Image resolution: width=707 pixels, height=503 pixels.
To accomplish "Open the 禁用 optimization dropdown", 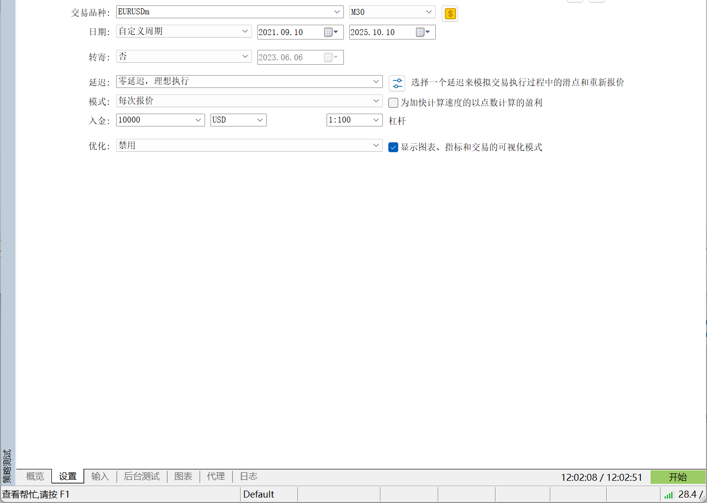I will (376, 145).
